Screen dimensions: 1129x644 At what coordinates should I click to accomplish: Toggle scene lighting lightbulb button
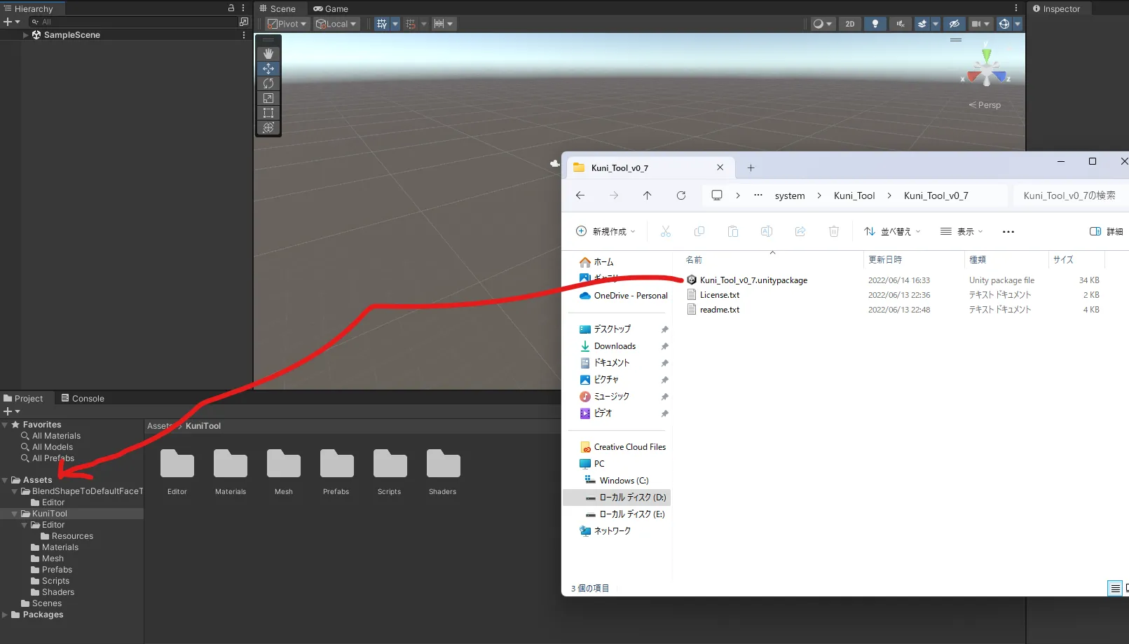click(875, 24)
